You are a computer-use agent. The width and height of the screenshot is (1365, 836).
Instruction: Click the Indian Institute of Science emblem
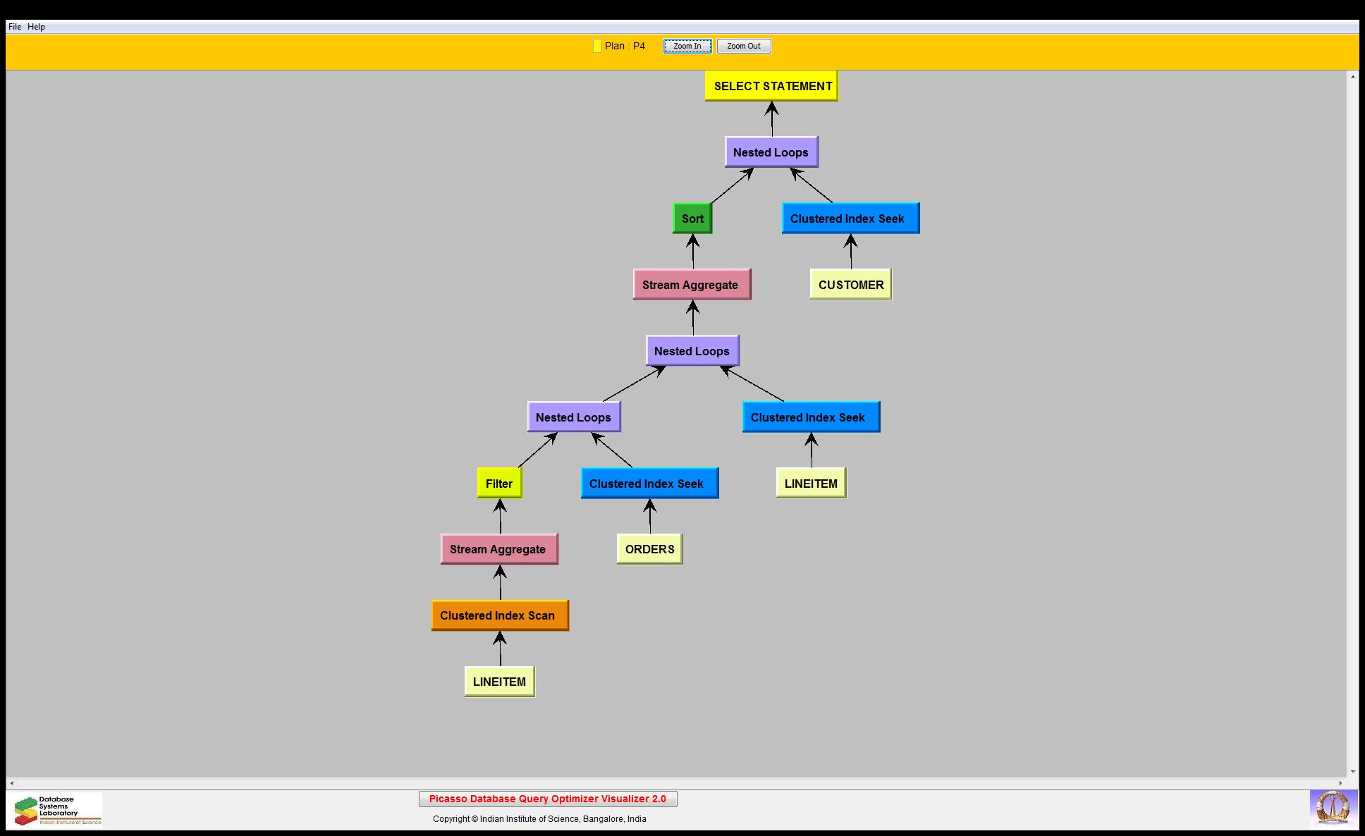(1333, 809)
